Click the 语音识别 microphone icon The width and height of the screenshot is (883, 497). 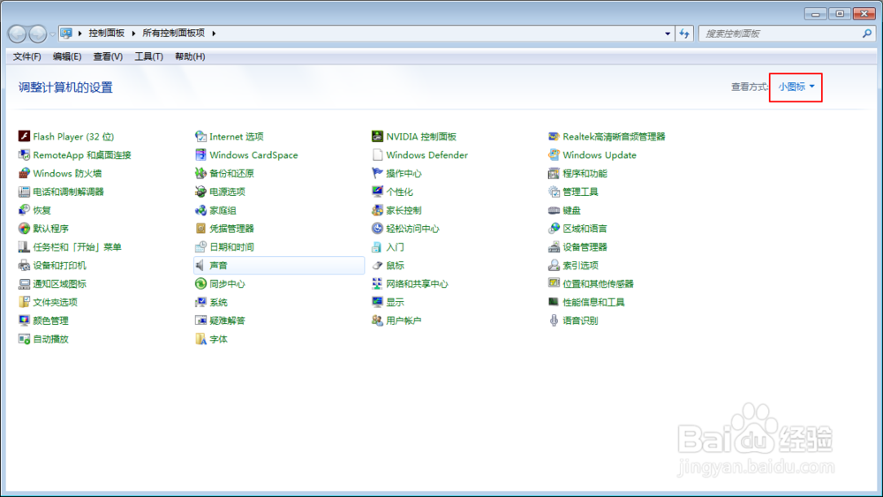[555, 320]
